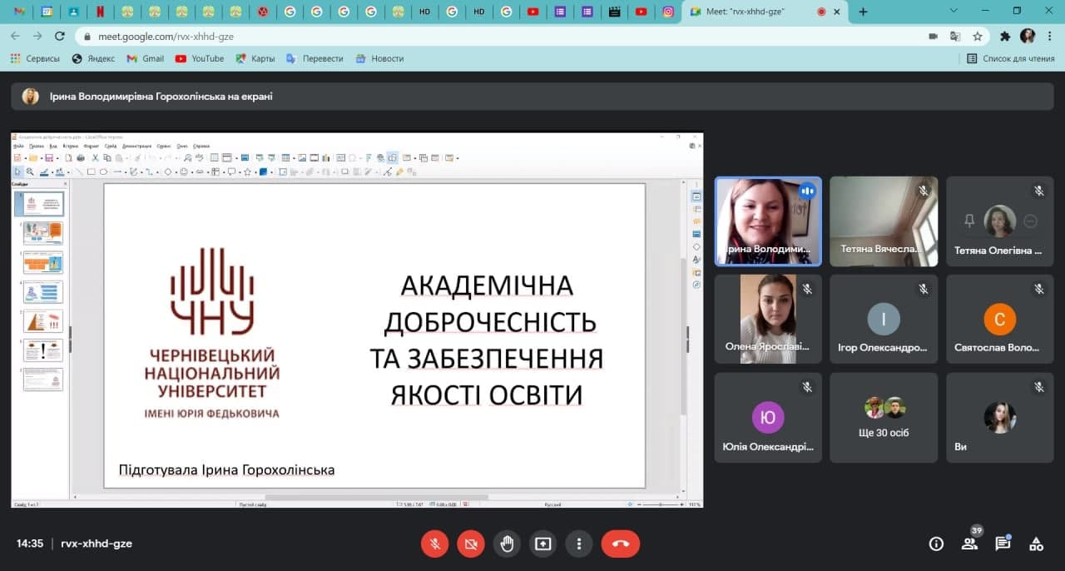Switch to the Gmail browser tab
The width and height of the screenshot is (1065, 571).
point(20,12)
